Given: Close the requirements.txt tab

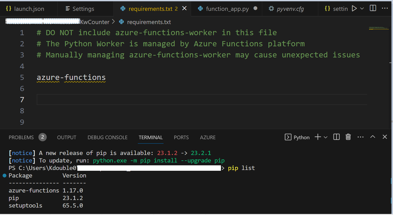Looking at the screenshot, I should click(184, 9).
